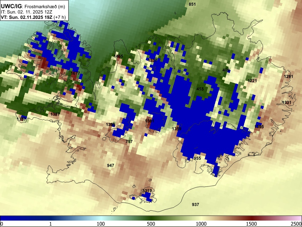Screen dimensions: 302x227
Task: Click the 2500 tick on color scale
Action: click(x=296, y=224)
